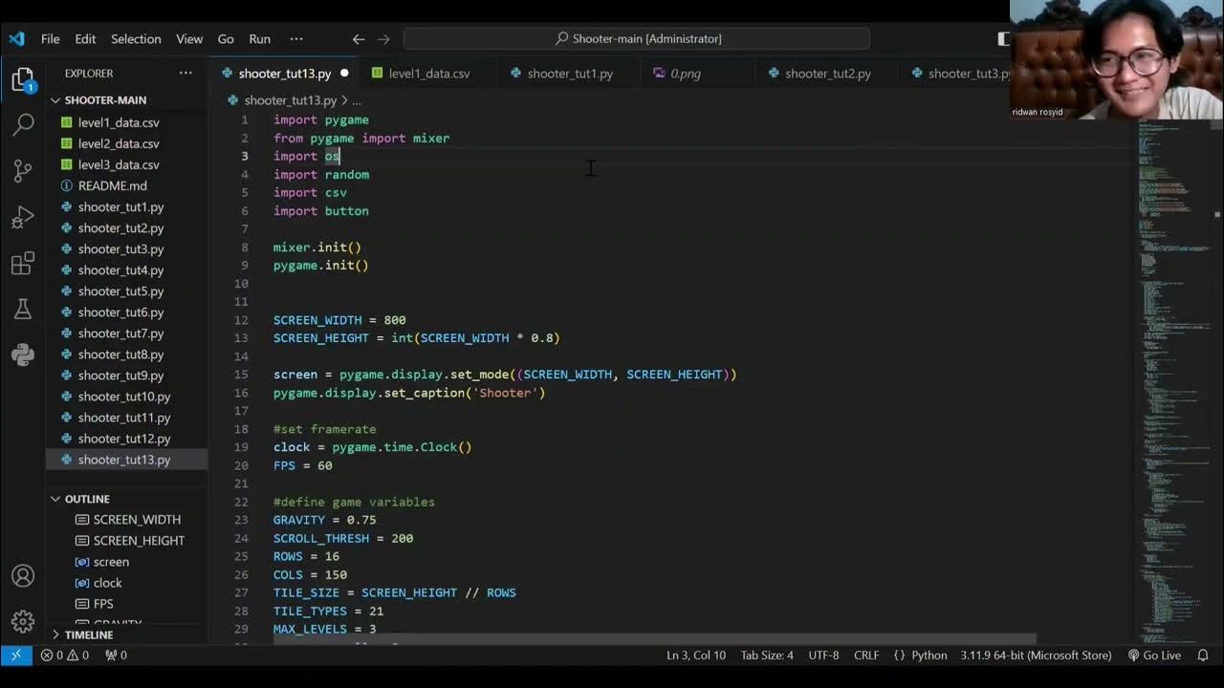Viewport: 1224px width, 688px height.
Task: Switch to level1_data.csv tab
Action: pos(428,74)
